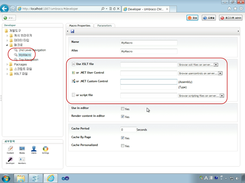245x183 pixels.
Task: Click the browser forward arrow button
Action: point(13,9)
